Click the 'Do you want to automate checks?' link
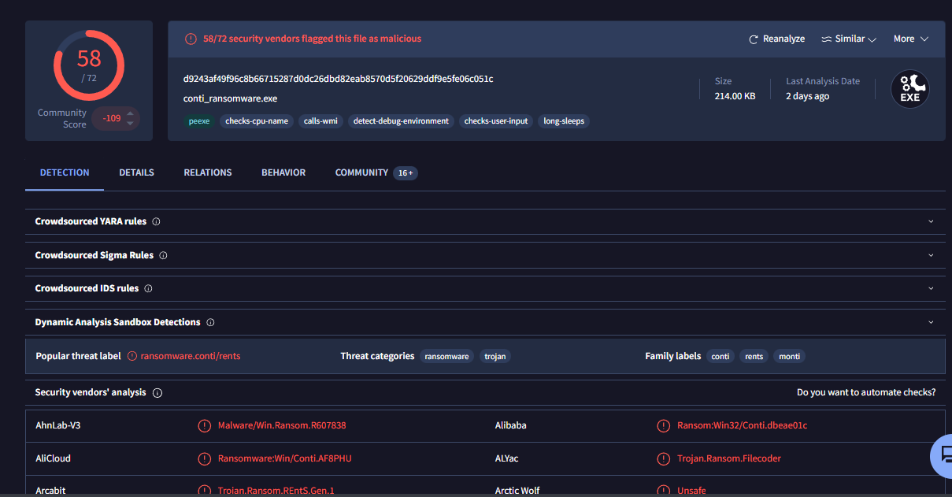Screen dimensions: 952x497 pos(866,392)
